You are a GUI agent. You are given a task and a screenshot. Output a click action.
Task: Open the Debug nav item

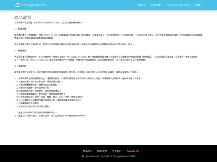click(142, 5)
